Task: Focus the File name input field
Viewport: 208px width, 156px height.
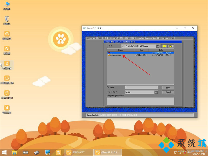Action: coord(141,87)
